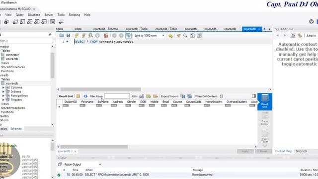Open SQL script file folder icon
The height and width of the screenshot is (179, 318).
pos(62,35)
